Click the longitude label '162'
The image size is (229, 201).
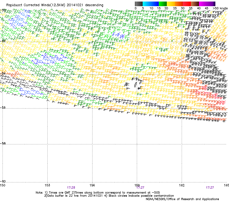tap(182, 185)
